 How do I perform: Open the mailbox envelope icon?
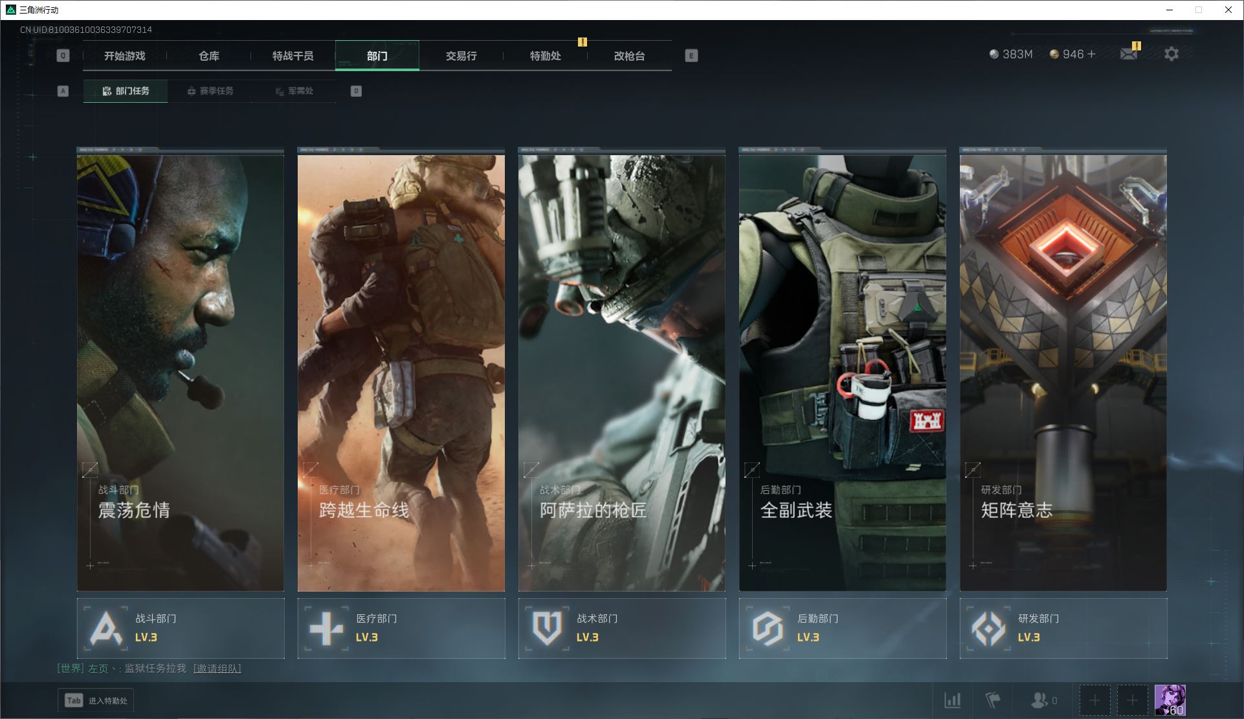(x=1128, y=54)
